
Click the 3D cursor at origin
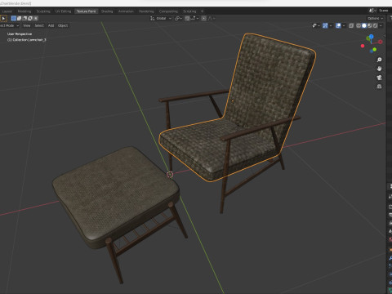tap(170, 175)
